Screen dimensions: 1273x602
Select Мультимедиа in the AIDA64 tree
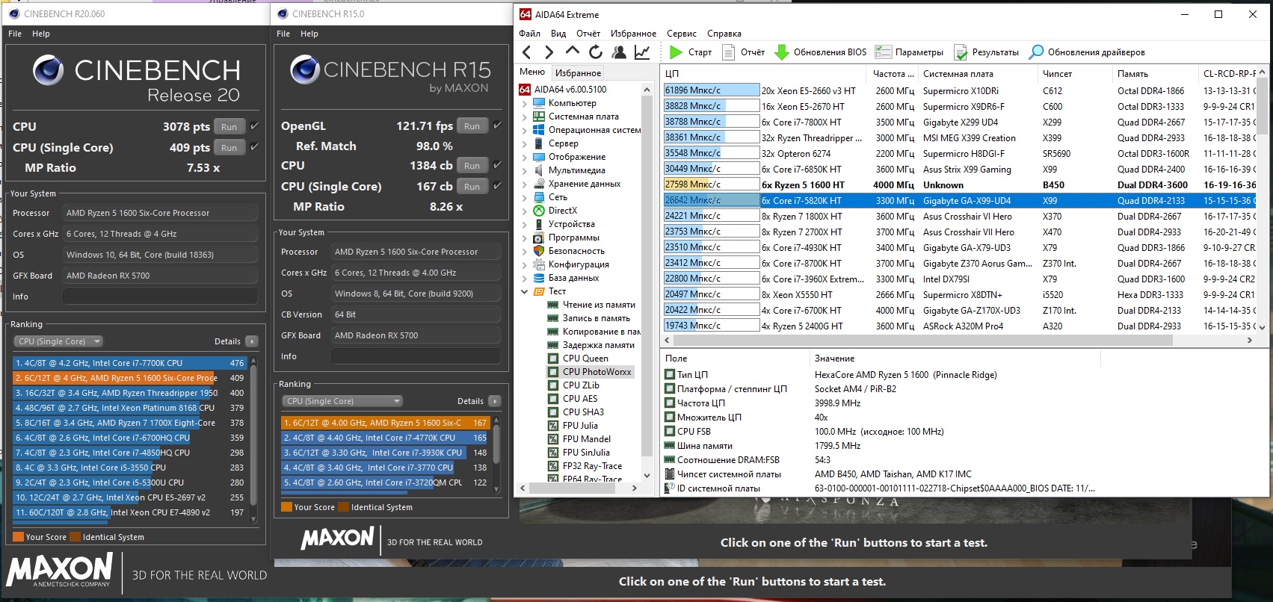click(578, 170)
